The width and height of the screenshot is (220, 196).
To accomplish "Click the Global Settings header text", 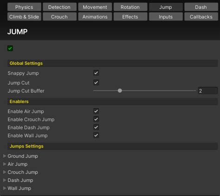I will click(x=26, y=63).
